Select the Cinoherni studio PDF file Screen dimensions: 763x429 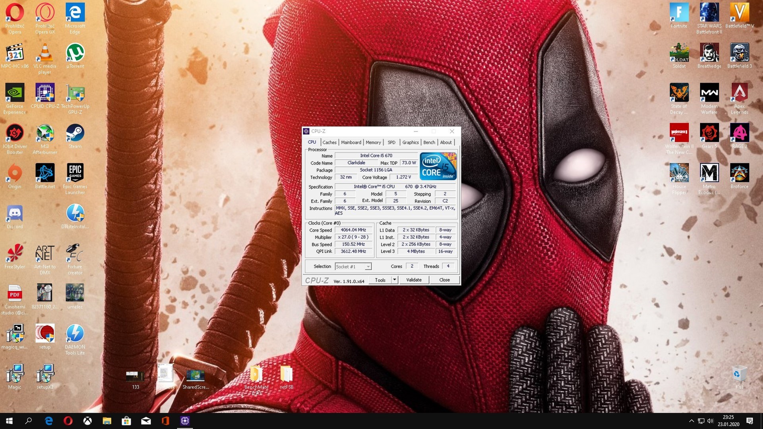click(x=15, y=300)
